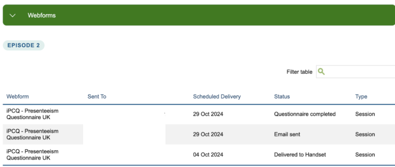Click the Questionnaire completed status
Image resolution: width=395 pixels, height=167 pixels.
click(305, 114)
